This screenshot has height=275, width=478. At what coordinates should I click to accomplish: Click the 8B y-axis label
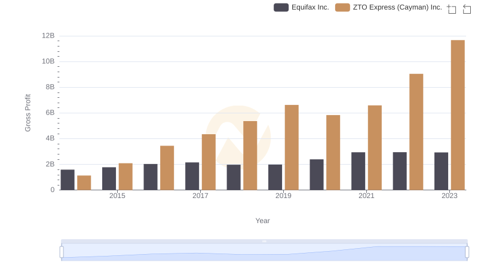50,87
